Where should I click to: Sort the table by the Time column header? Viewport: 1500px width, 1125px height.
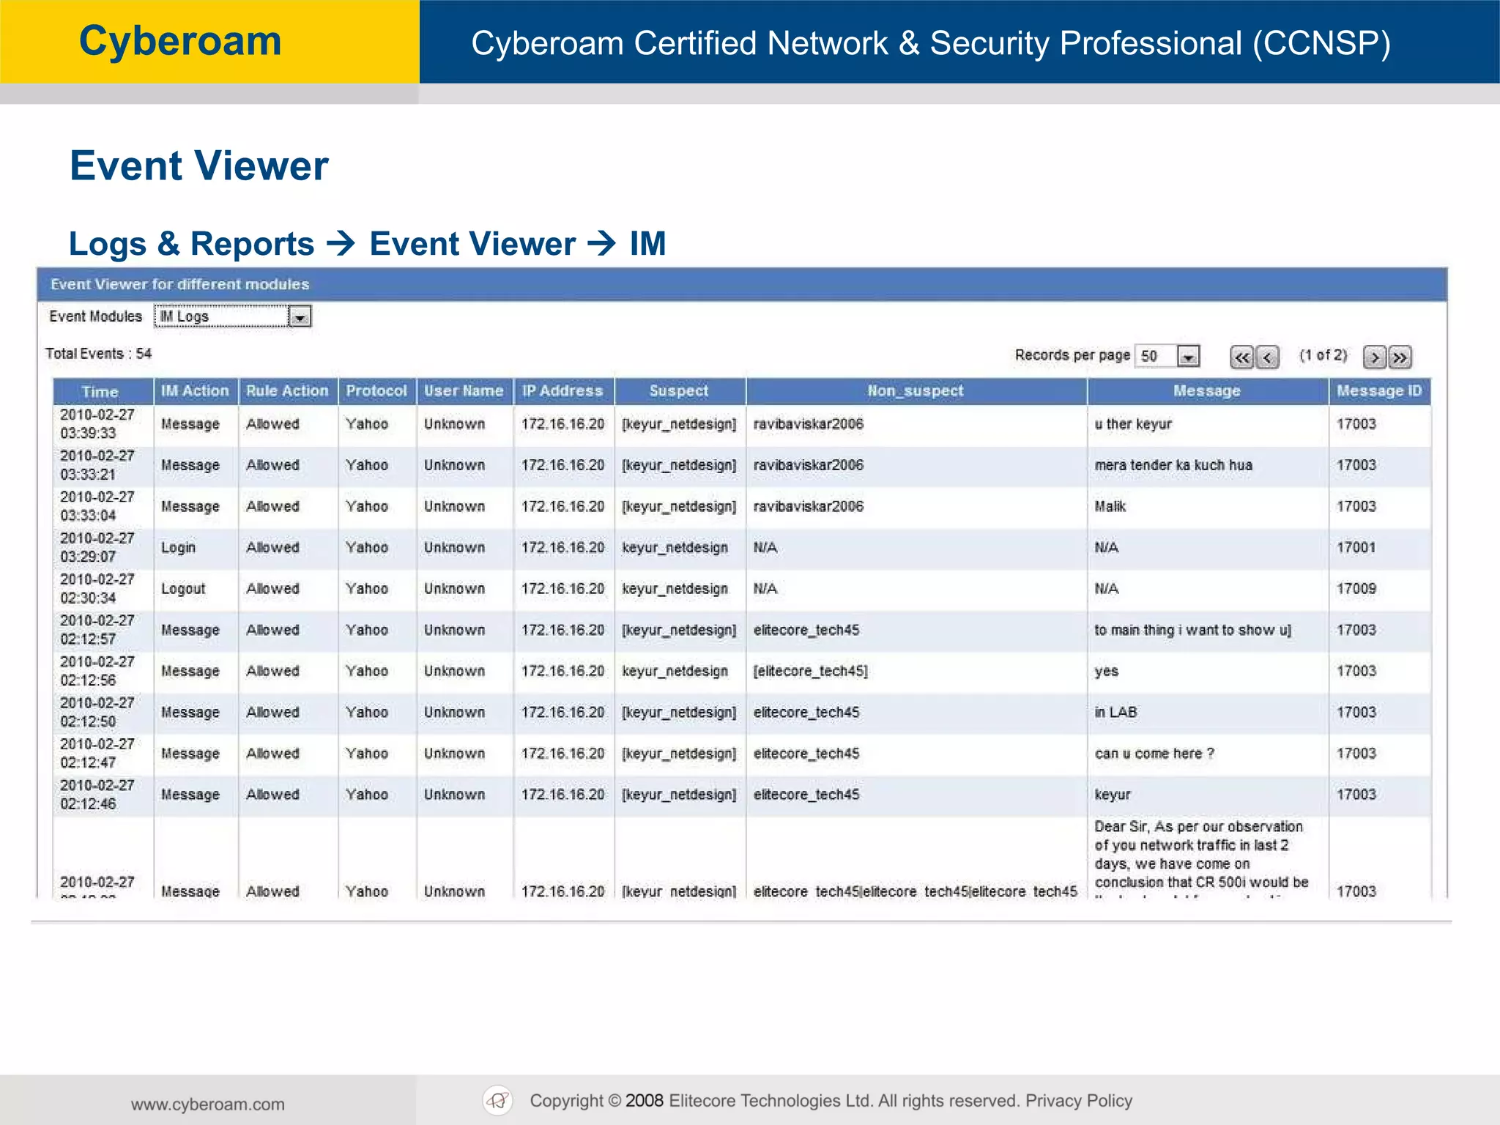(x=102, y=391)
